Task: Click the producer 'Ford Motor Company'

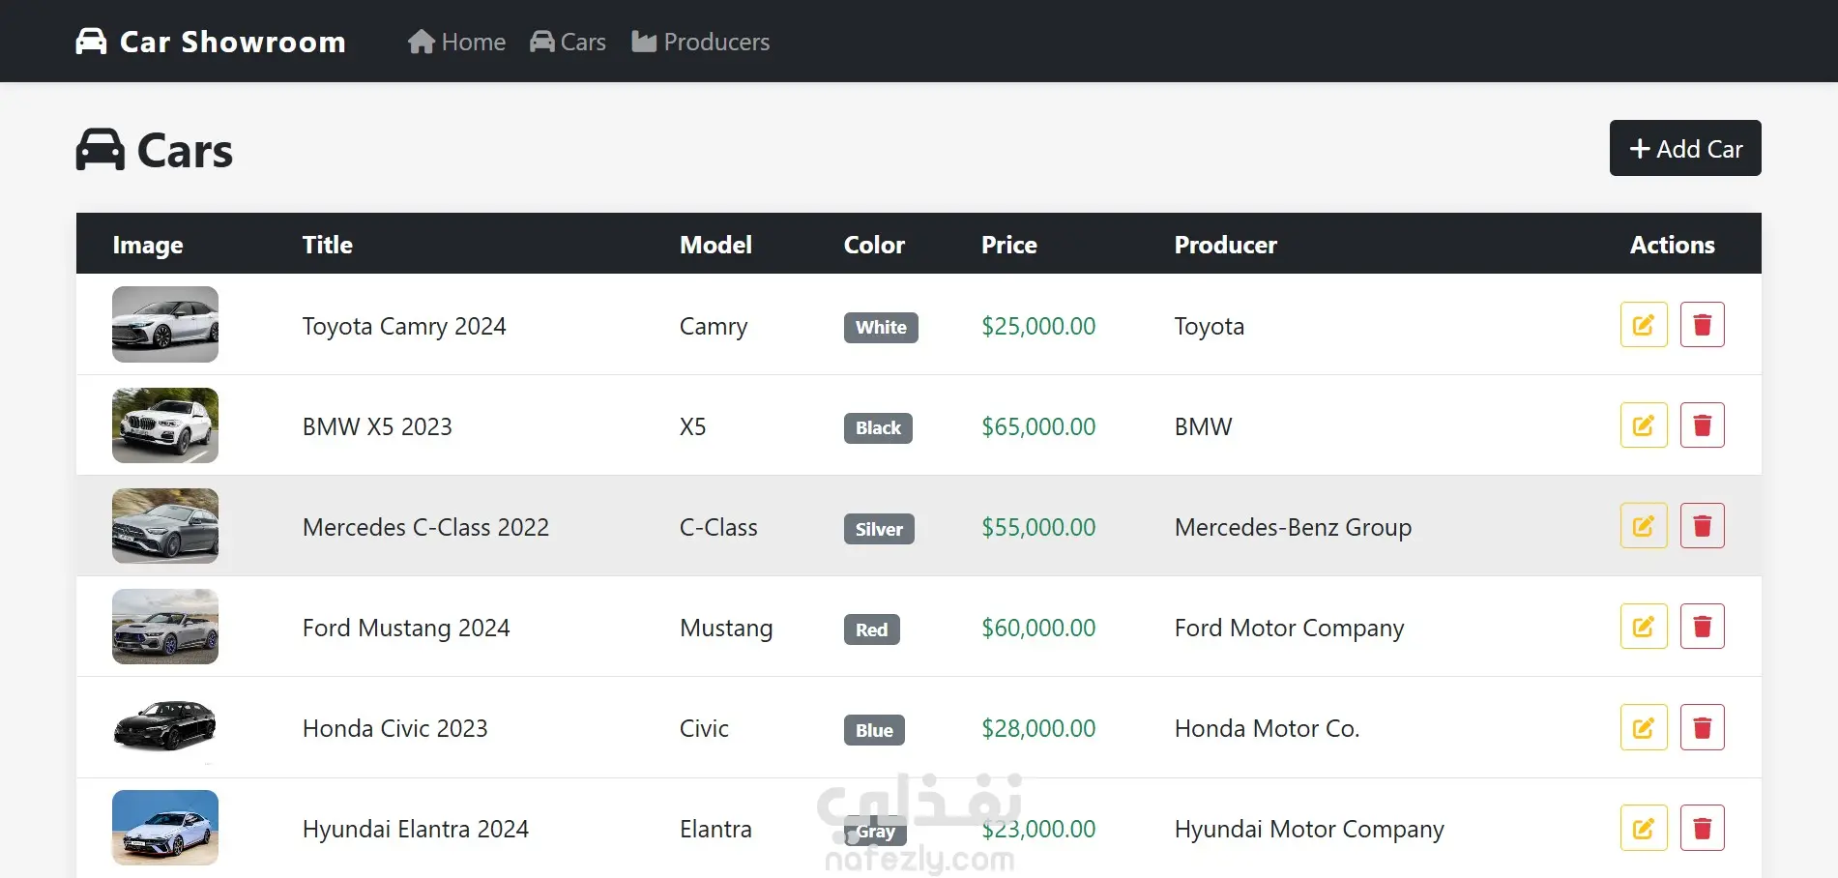Action: [x=1289, y=628]
